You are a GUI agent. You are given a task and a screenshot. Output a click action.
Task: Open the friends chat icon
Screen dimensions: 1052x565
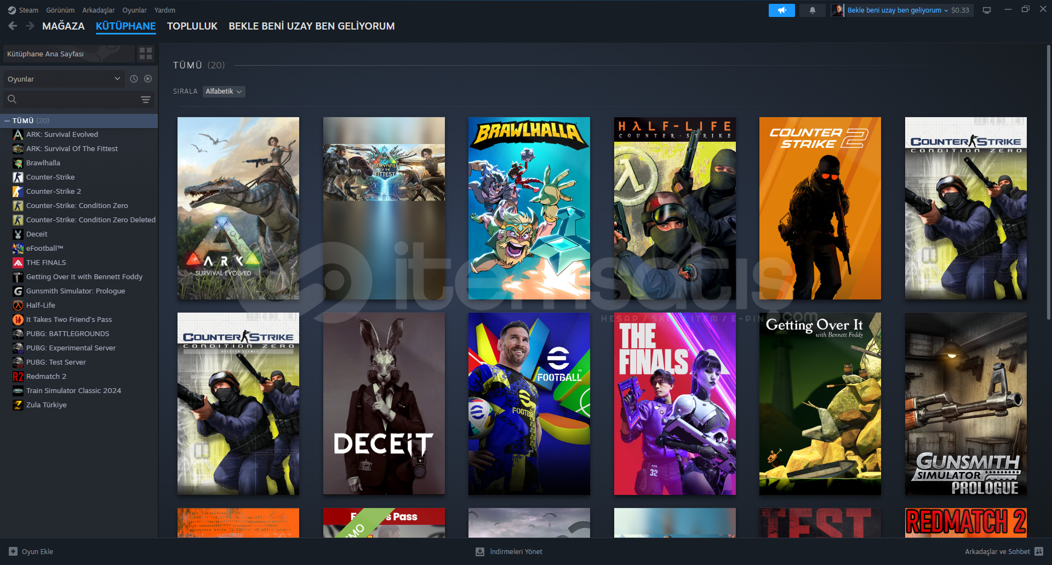coord(1039,551)
